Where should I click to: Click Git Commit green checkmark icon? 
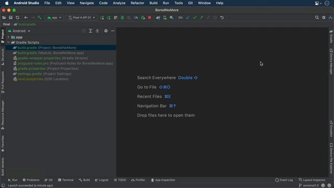point(195,18)
